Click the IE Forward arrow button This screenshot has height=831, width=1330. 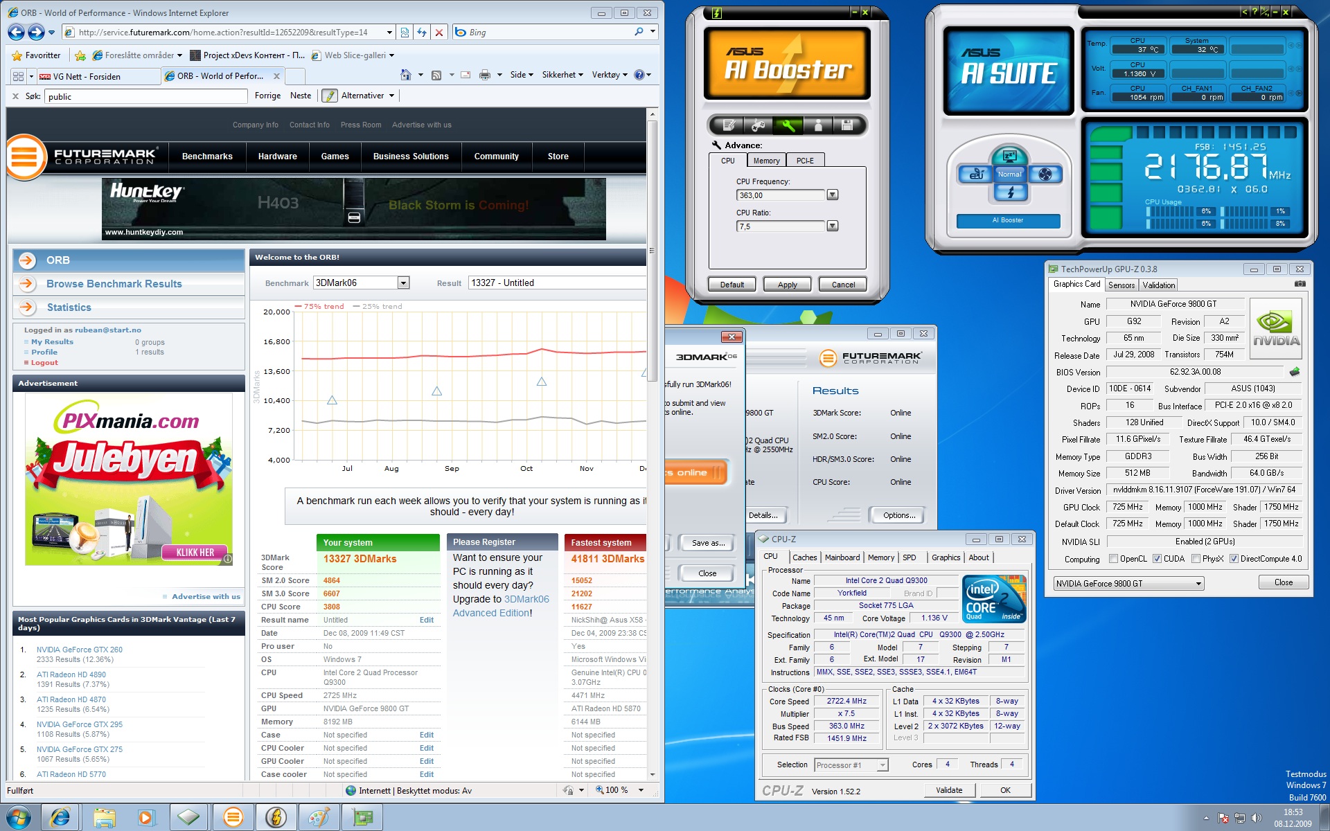(36, 32)
